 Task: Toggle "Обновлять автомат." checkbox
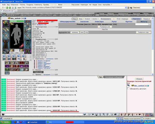point(128,89)
